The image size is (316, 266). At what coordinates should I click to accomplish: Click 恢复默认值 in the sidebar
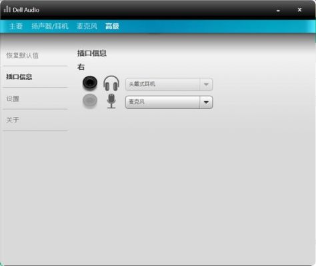(x=22, y=55)
